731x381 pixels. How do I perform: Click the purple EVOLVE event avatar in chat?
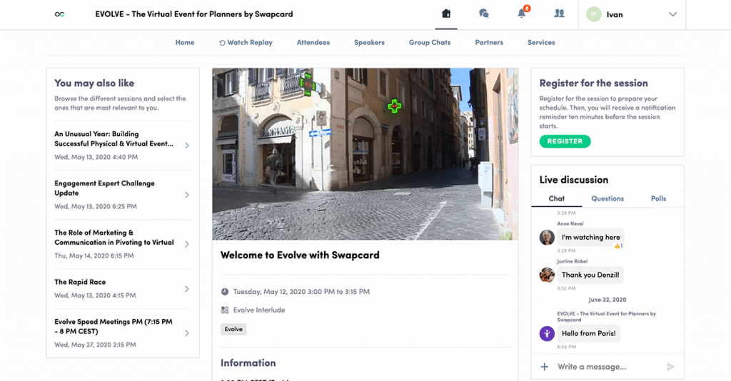547,333
